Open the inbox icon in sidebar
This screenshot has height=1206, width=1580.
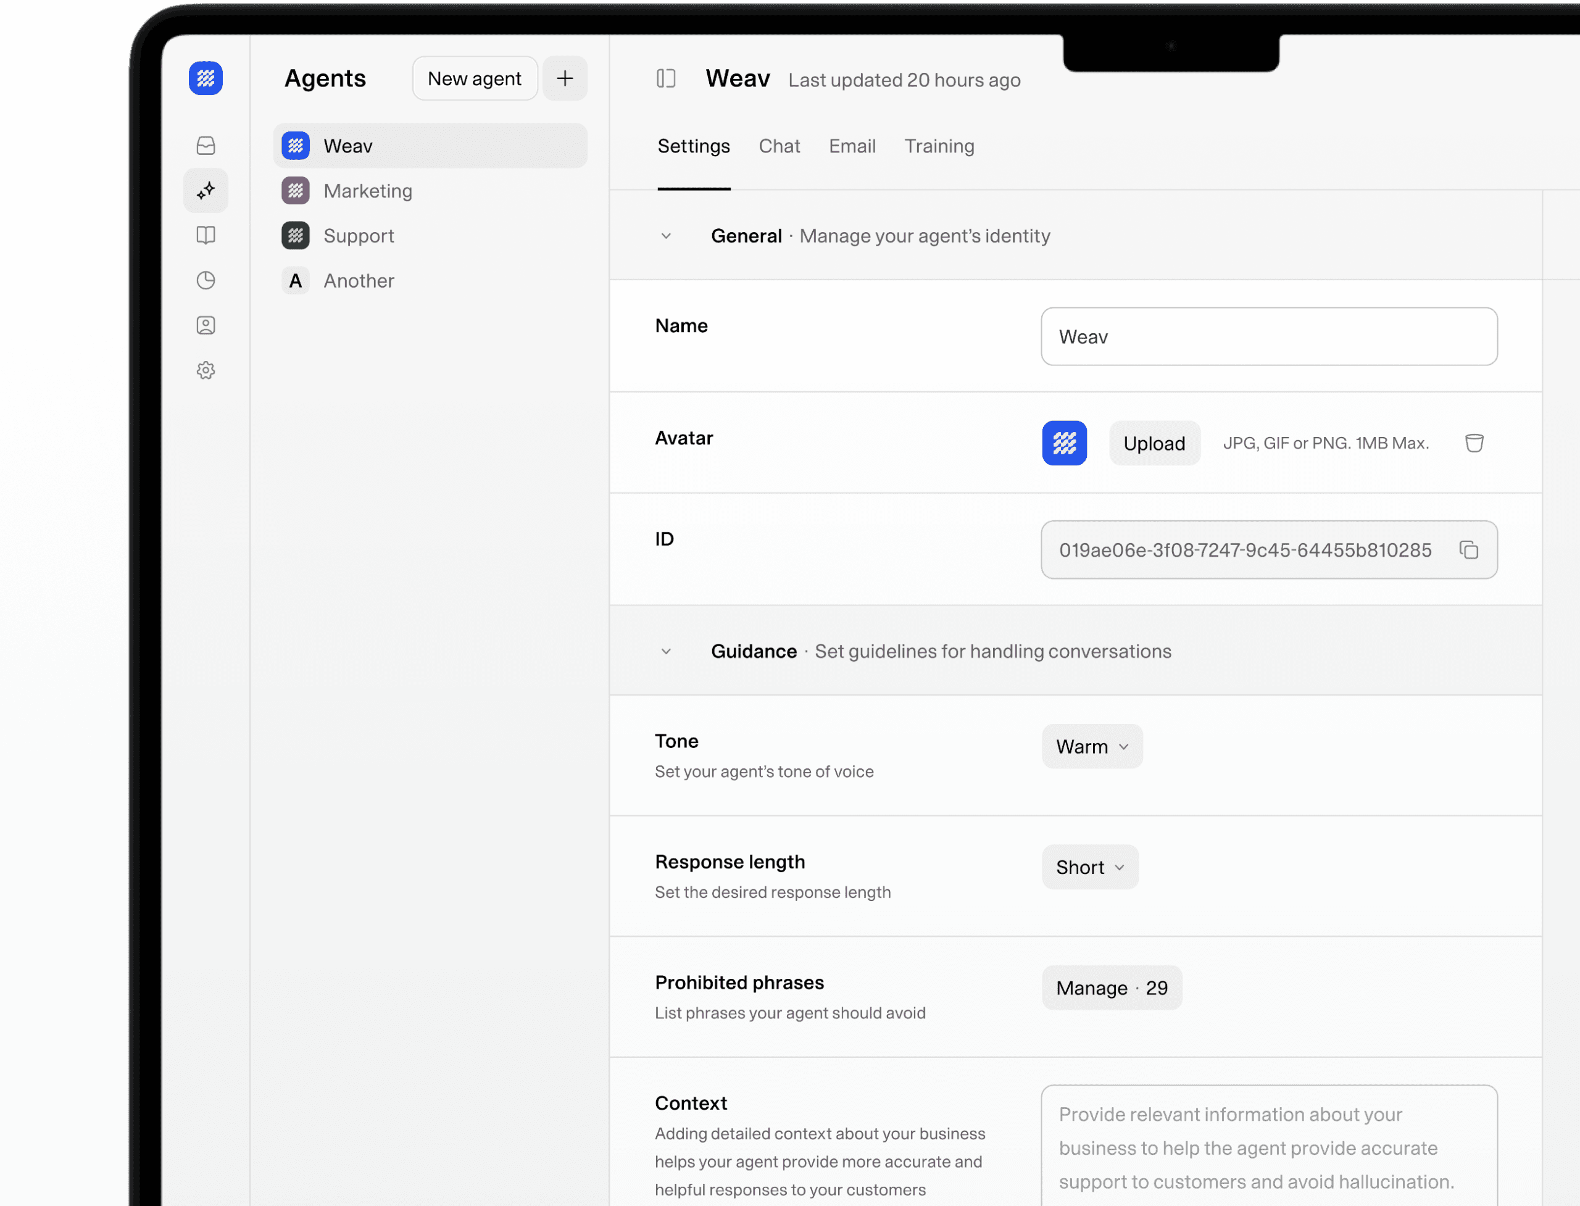click(206, 146)
